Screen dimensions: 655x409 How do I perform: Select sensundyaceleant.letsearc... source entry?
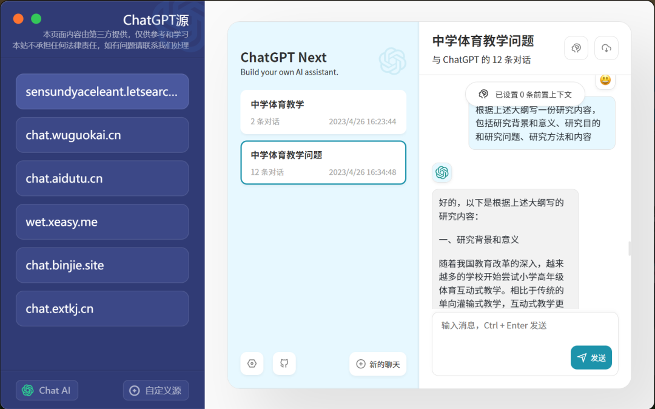tap(102, 92)
